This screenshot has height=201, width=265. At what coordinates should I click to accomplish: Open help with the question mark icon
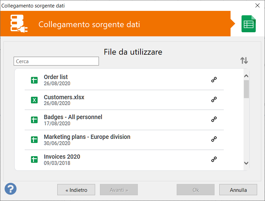(x=11, y=189)
